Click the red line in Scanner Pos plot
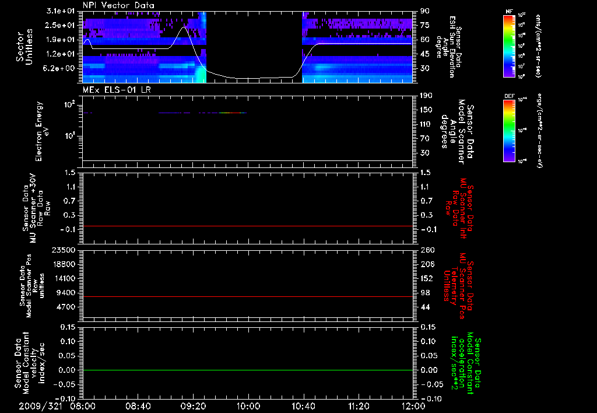The width and height of the screenshot is (597, 413). [248, 296]
